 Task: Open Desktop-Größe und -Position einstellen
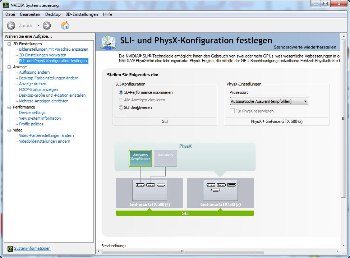click(x=52, y=95)
